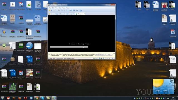The image size is (178, 100).
Task: Switch to the Home tab
Action: click(x=52, y=14)
